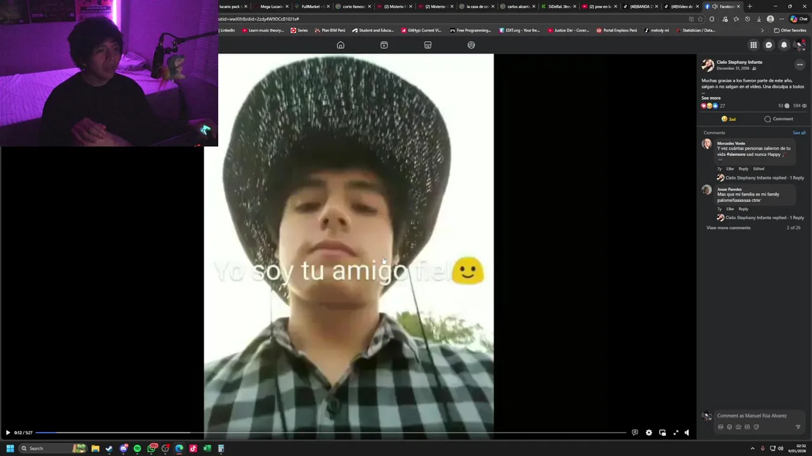This screenshot has height=456, width=812.
Task: Open the Groups icon in Facebook nav
Action: click(x=471, y=45)
